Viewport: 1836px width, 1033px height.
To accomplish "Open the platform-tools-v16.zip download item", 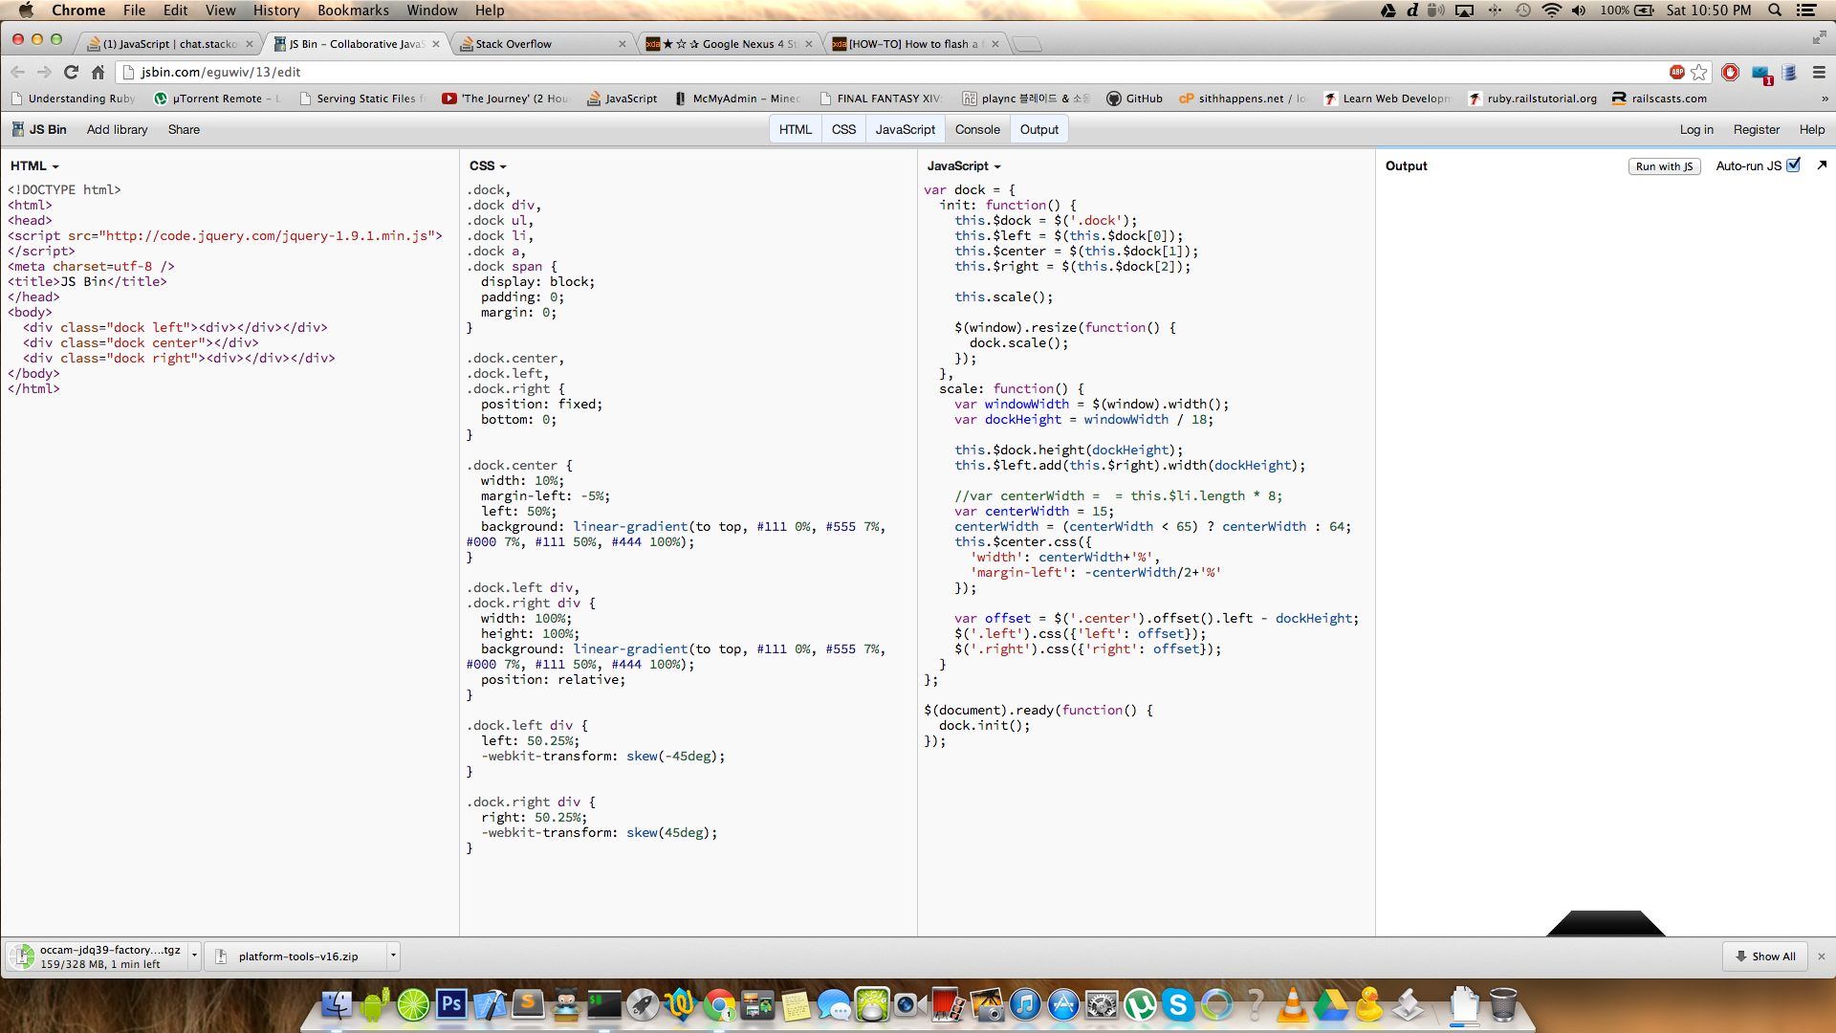I will coord(296,956).
